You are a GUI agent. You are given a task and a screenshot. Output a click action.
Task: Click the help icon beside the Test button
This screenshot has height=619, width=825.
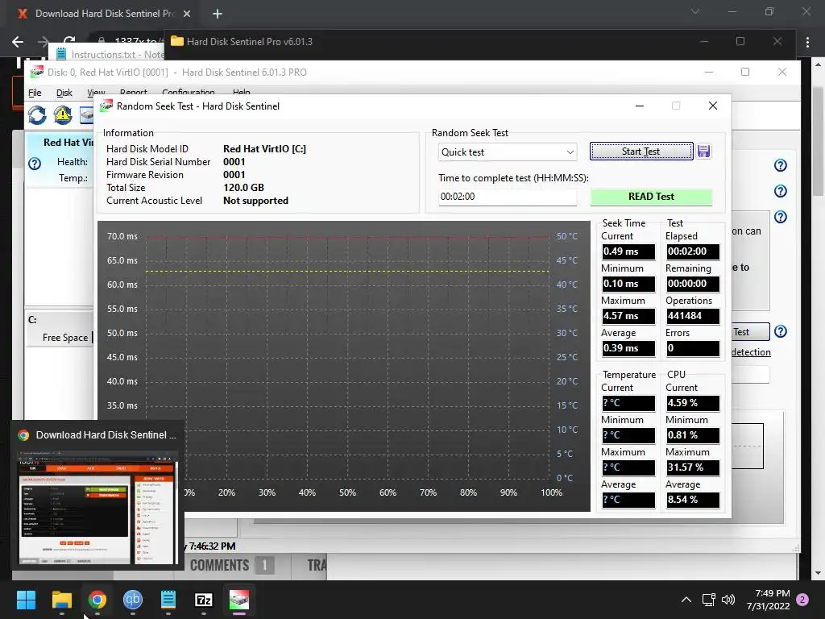[780, 331]
